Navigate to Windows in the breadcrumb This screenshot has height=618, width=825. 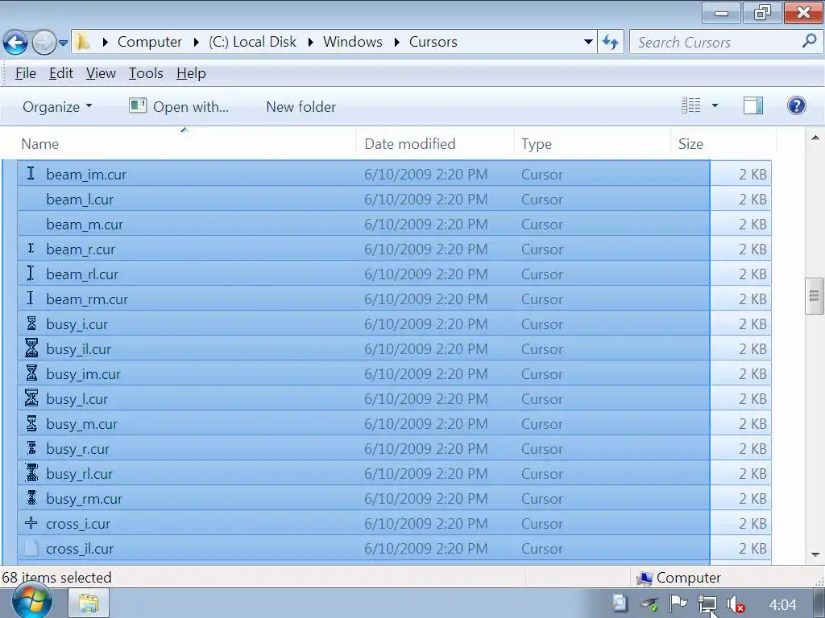tap(353, 42)
